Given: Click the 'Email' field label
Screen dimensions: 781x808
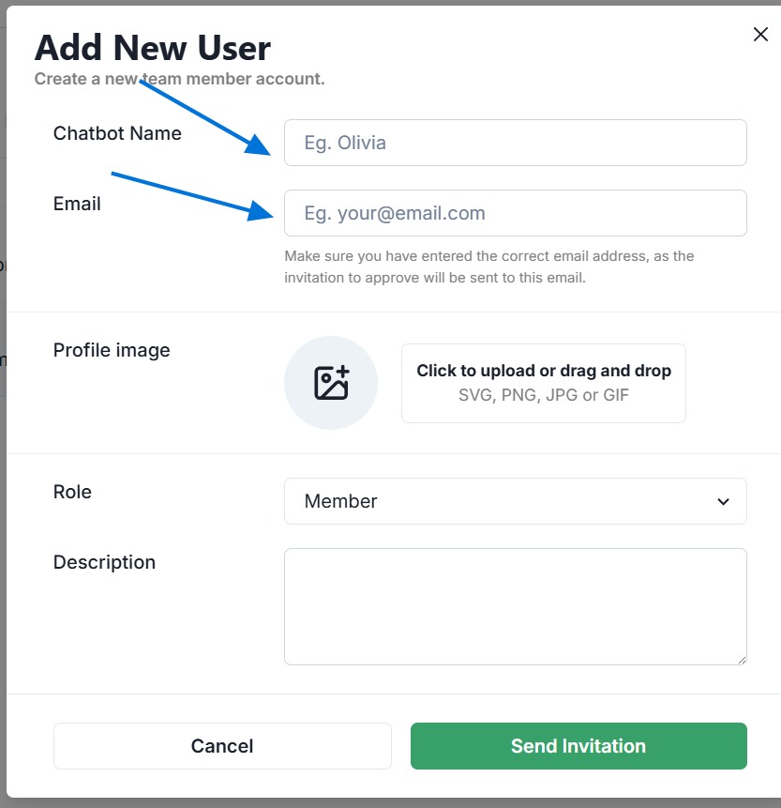Looking at the screenshot, I should (77, 204).
